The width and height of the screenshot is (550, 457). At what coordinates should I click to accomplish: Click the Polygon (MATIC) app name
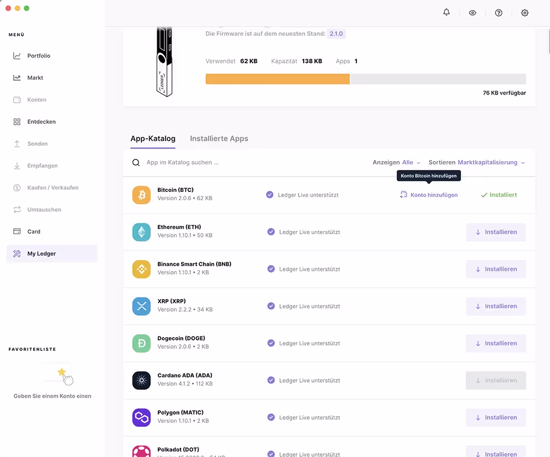pos(180,412)
